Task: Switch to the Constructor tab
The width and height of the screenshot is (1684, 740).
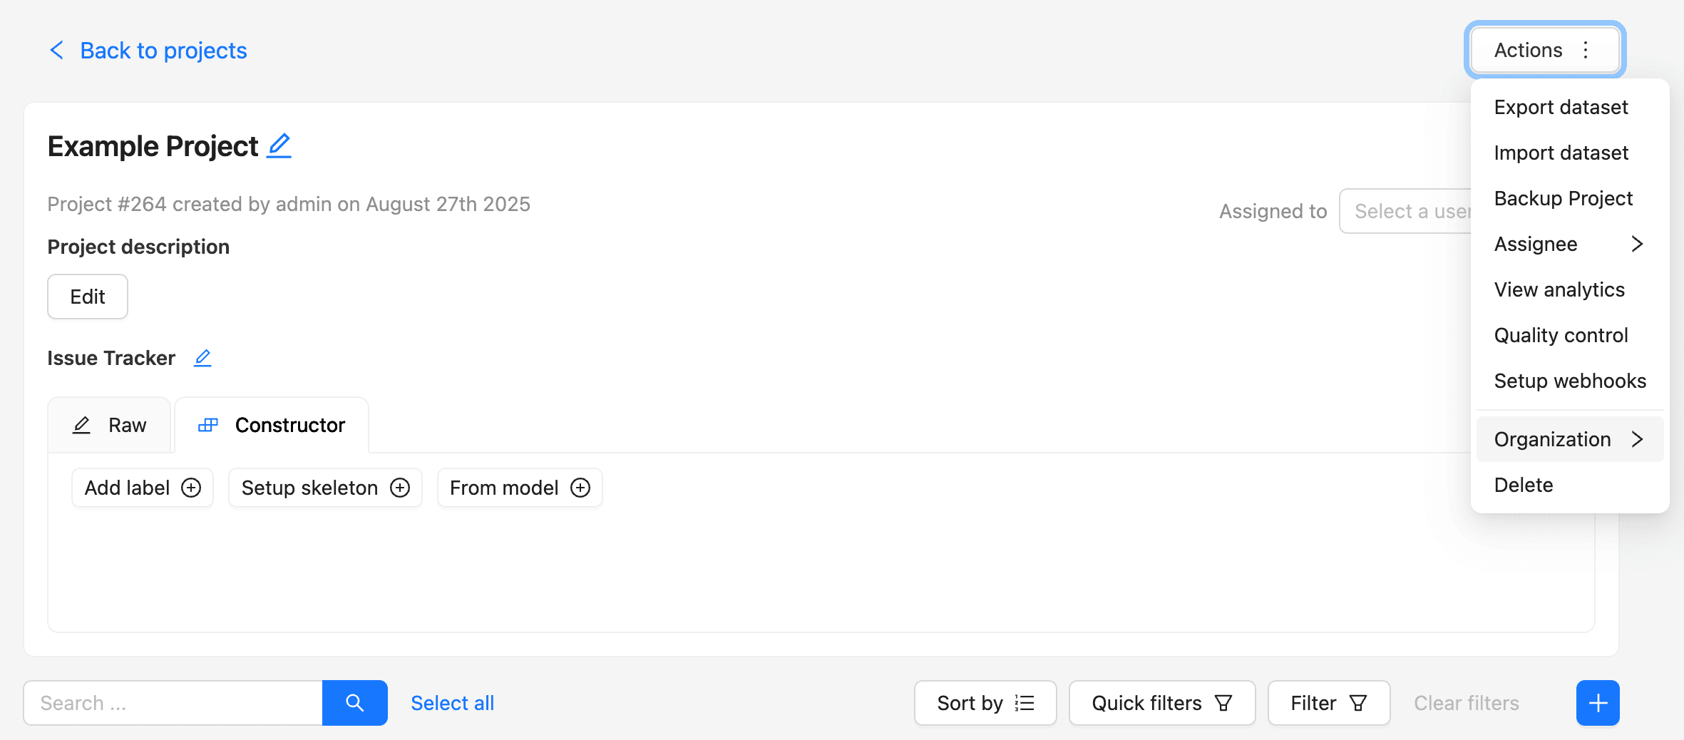Action: point(272,426)
